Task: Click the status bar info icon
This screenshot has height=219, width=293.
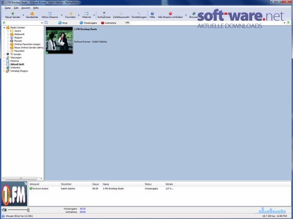Action: pyautogui.click(x=3, y=216)
